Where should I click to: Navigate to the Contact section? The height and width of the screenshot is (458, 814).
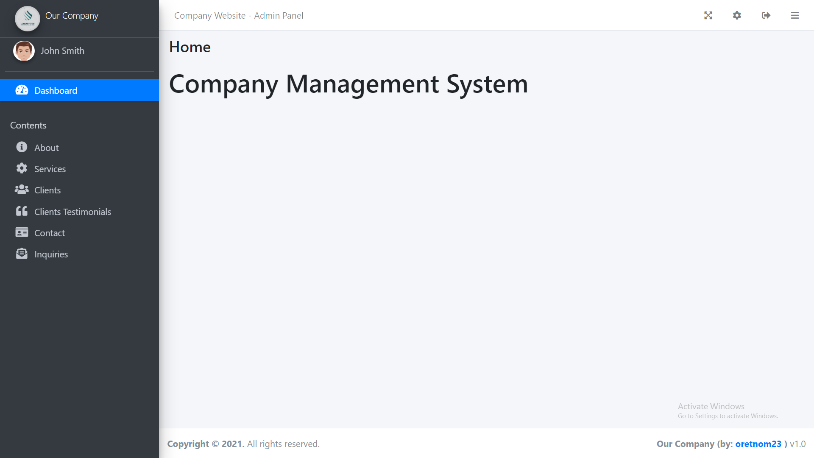(x=49, y=232)
